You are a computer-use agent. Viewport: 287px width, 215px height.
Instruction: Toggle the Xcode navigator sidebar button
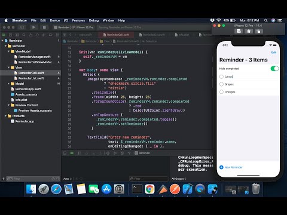(x=22, y=27)
